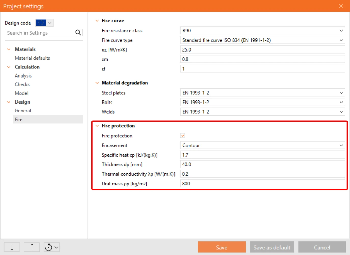Click the Fire curve type label
350x255 pixels.
click(117, 40)
